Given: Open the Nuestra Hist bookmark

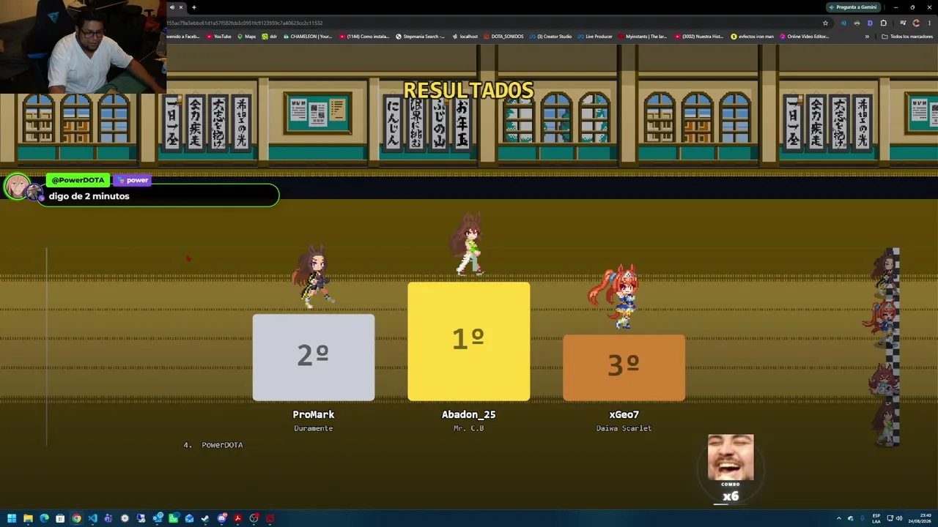Looking at the screenshot, I should pyautogui.click(x=698, y=37).
